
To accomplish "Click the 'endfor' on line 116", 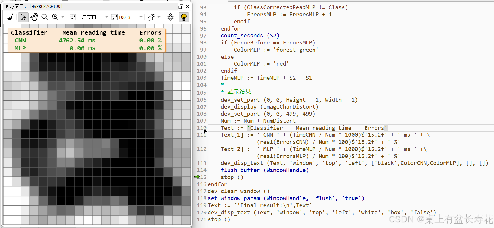I will 217,184.
